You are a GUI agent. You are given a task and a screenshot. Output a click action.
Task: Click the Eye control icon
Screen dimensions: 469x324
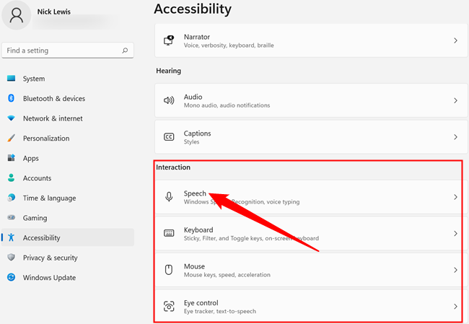coord(169,307)
